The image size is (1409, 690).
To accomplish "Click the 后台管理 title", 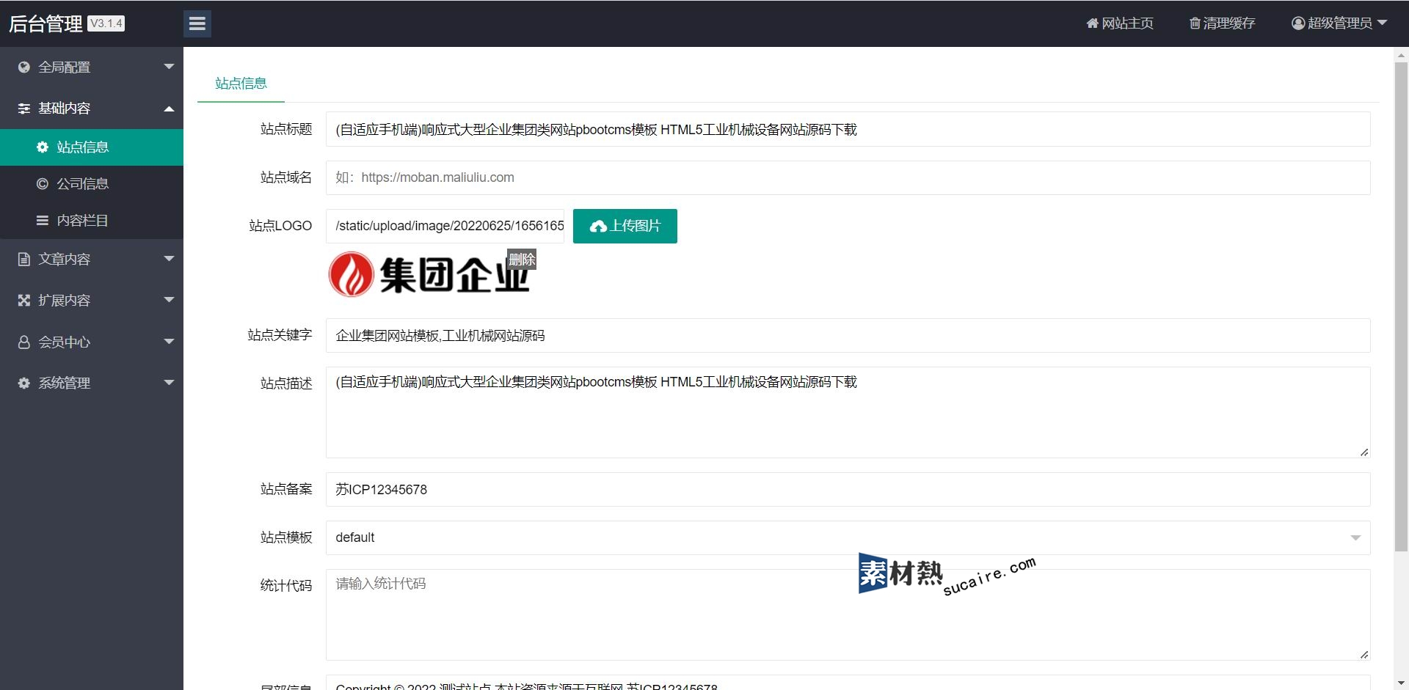I will 45,24.
